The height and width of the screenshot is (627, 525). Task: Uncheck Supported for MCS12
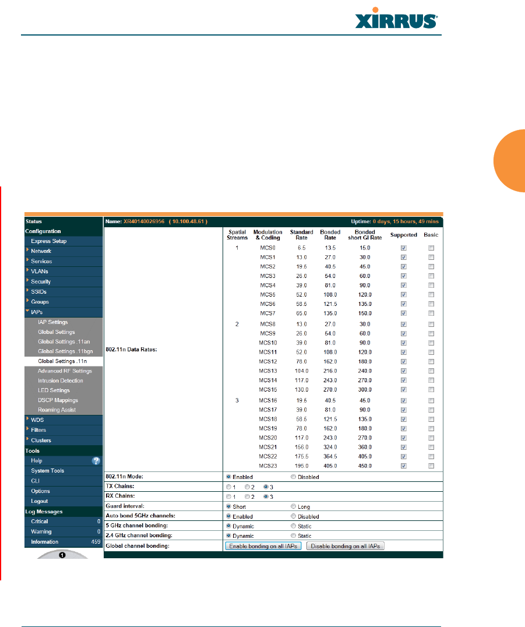tap(403, 361)
